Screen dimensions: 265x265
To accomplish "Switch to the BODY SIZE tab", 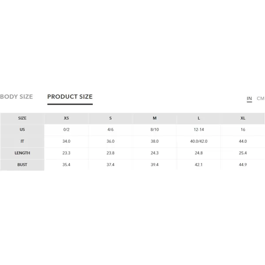I will tap(16, 97).
